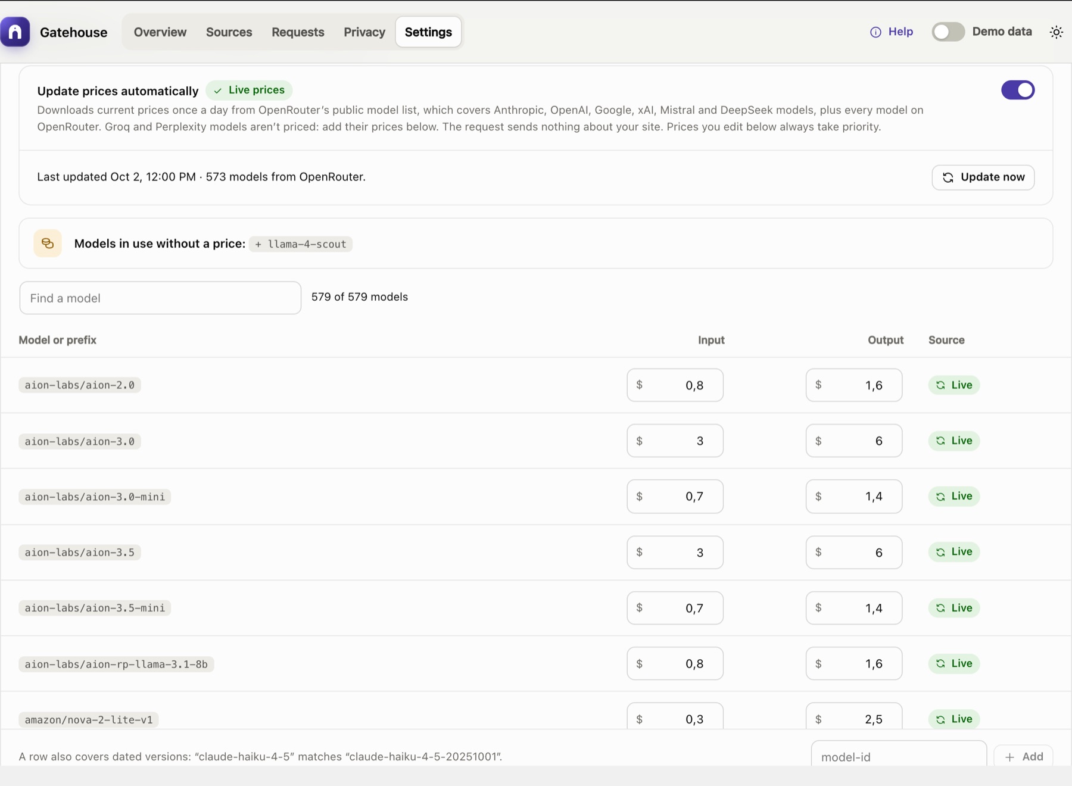Open the Privacy tab
Image resolution: width=1072 pixels, height=786 pixels.
pyautogui.click(x=364, y=32)
